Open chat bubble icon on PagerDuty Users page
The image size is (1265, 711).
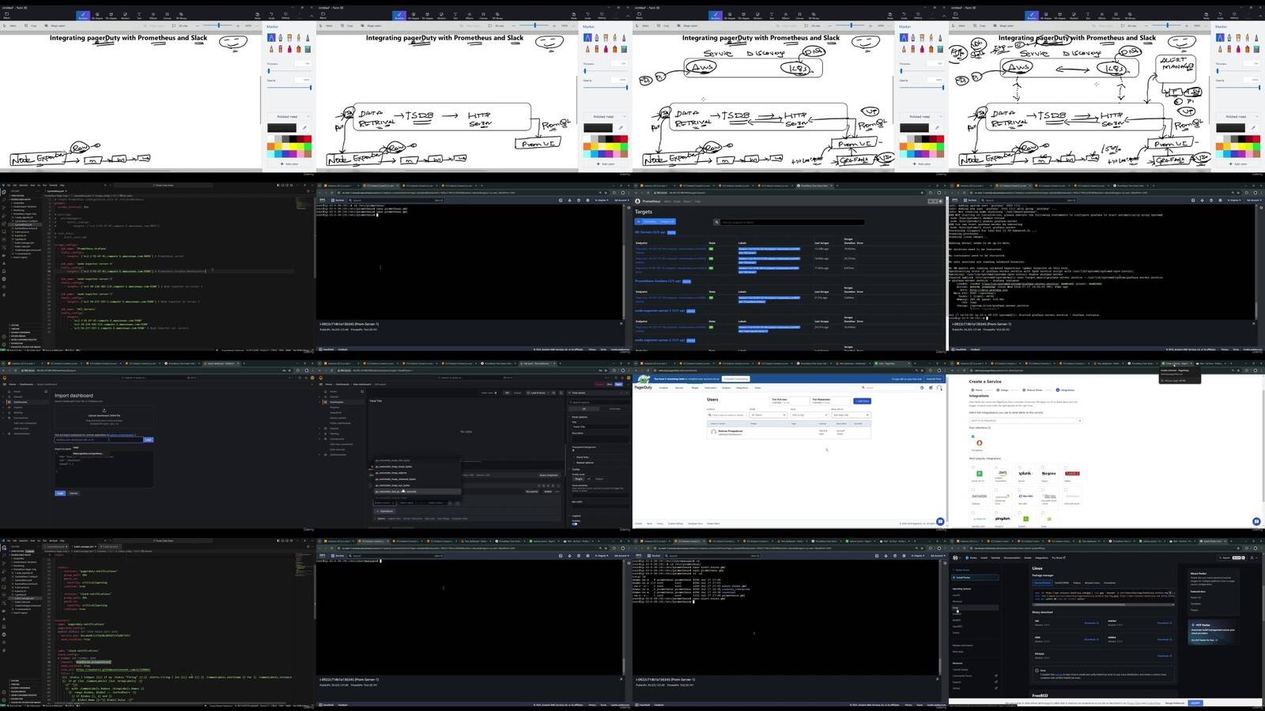[x=940, y=521]
